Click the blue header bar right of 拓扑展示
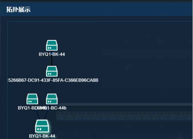 tap(111, 9)
